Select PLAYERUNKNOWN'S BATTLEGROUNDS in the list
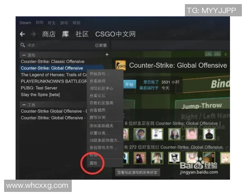 coord(54,81)
